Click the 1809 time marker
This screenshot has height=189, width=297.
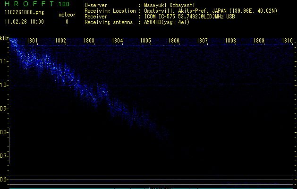coord(259,41)
